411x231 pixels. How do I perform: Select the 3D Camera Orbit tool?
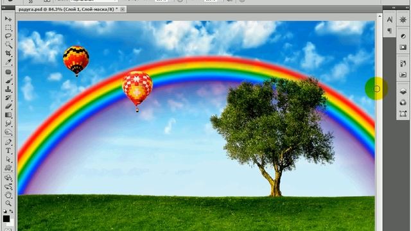pyautogui.click(x=8, y=187)
